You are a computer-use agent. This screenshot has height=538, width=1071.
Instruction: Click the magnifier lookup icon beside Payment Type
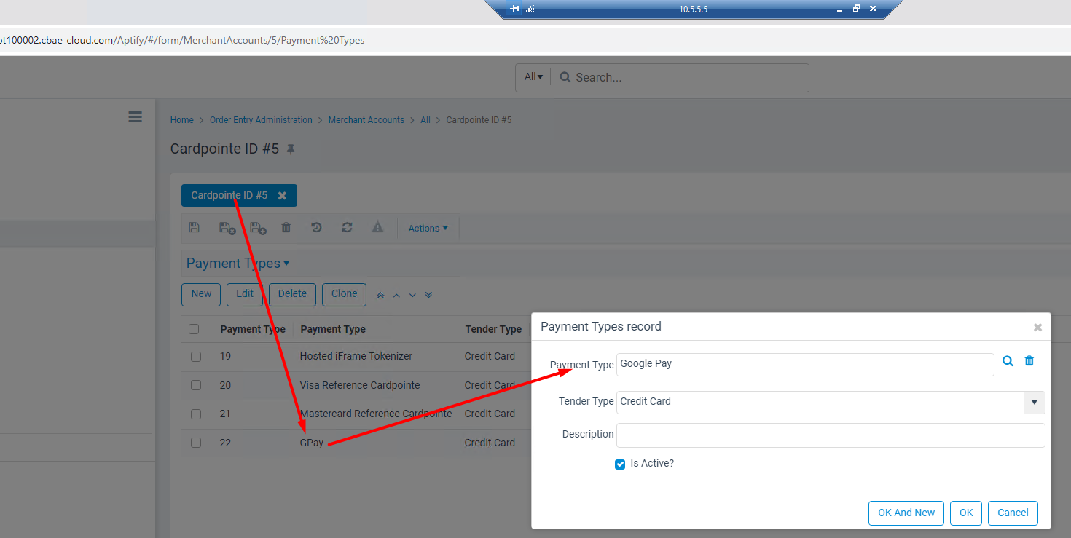coord(1008,361)
